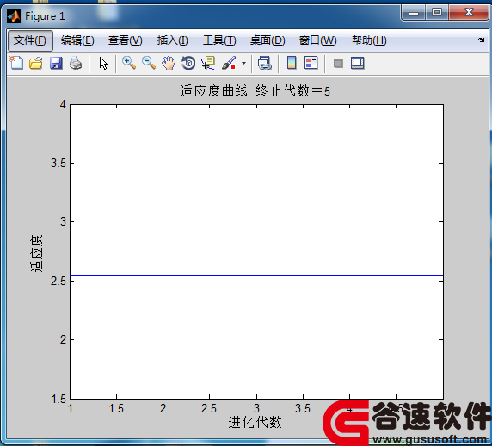Print the figure with the printer icon
The width and height of the screenshot is (492, 446).
(76, 63)
